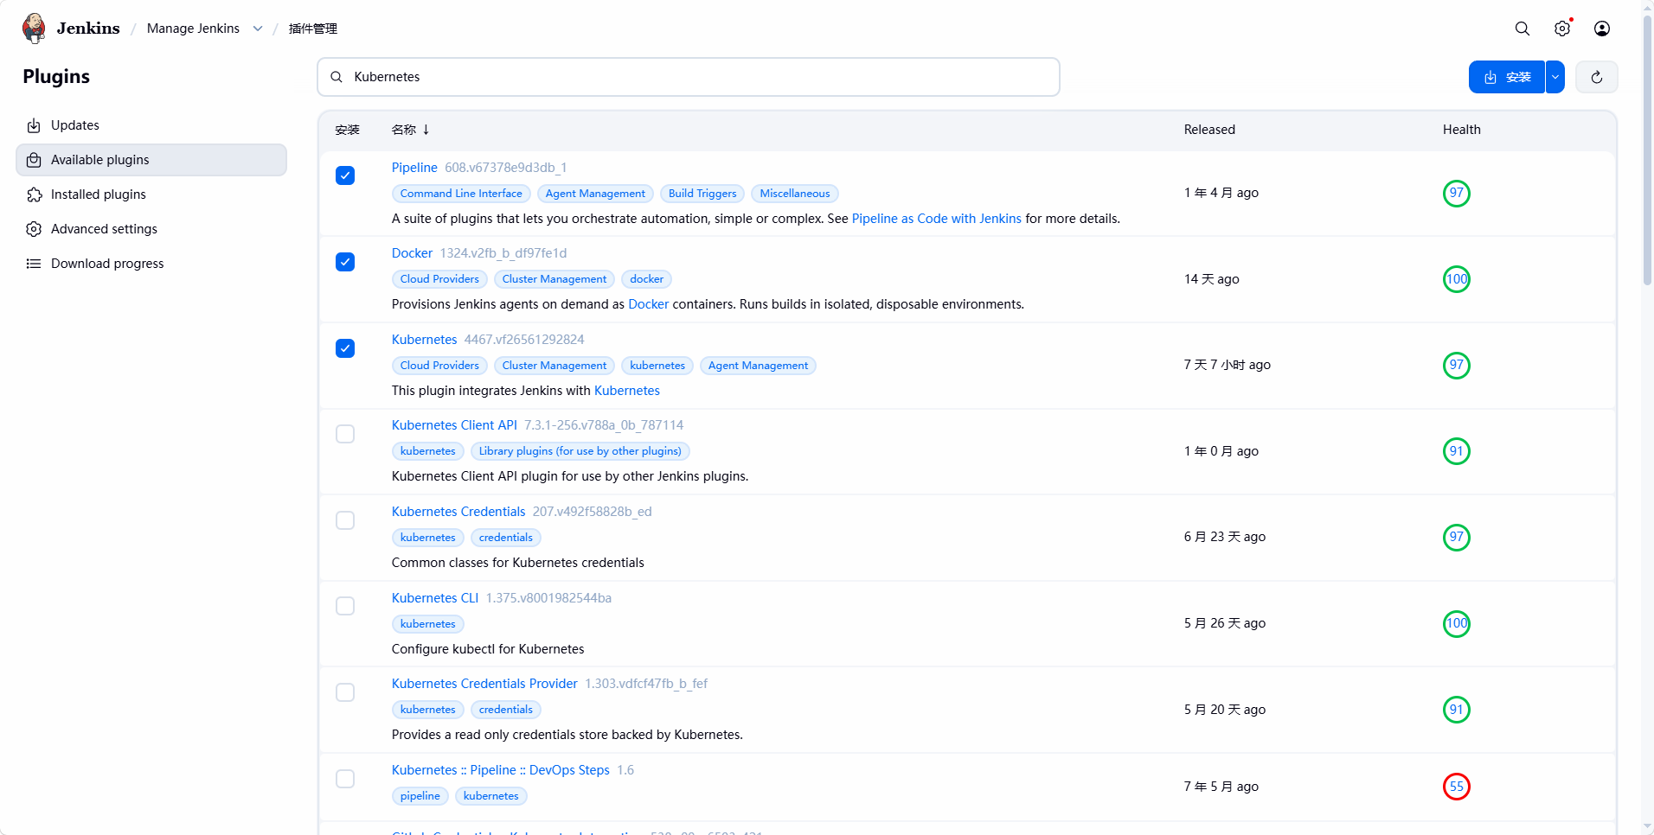Check the Kubernetes CLI checkbox
This screenshot has height=835, width=1654.
(x=345, y=606)
